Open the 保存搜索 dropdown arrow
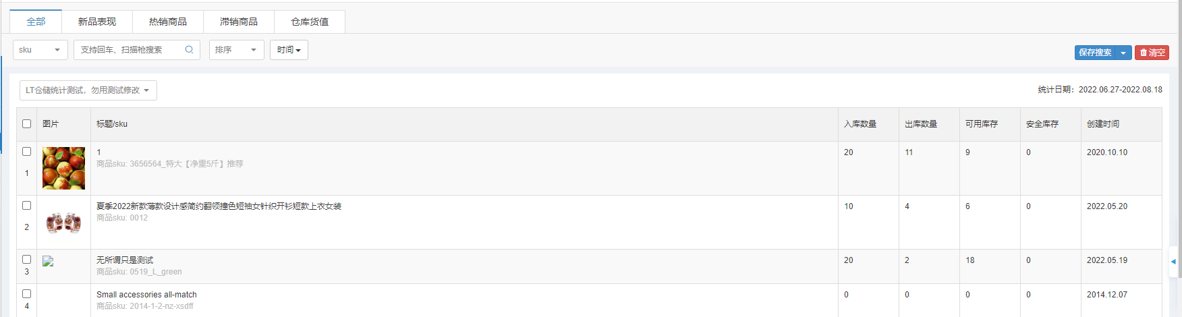The height and width of the screenshot is (317, 1182). 1123,53
